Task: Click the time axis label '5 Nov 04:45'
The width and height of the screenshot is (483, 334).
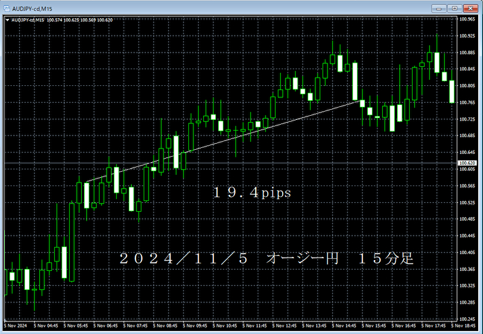Action: click(45, 326)
